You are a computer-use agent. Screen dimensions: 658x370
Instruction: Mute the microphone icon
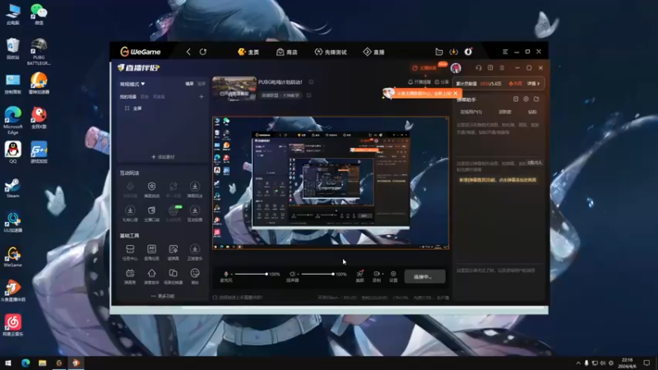[225, 275]
